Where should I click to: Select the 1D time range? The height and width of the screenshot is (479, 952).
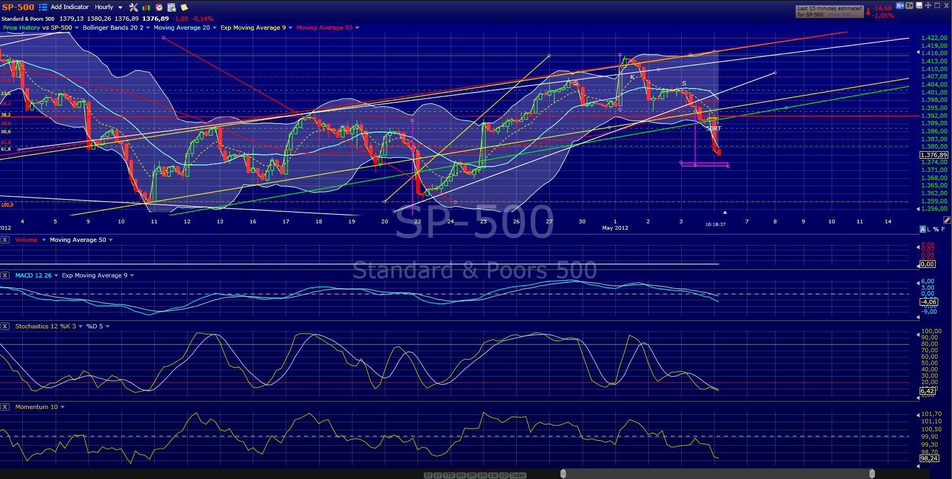coord(504,475)
